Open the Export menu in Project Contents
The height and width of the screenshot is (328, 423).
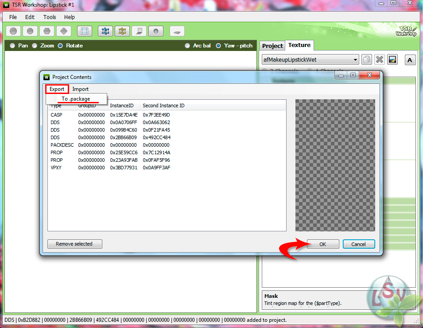[x=57, y=89]
